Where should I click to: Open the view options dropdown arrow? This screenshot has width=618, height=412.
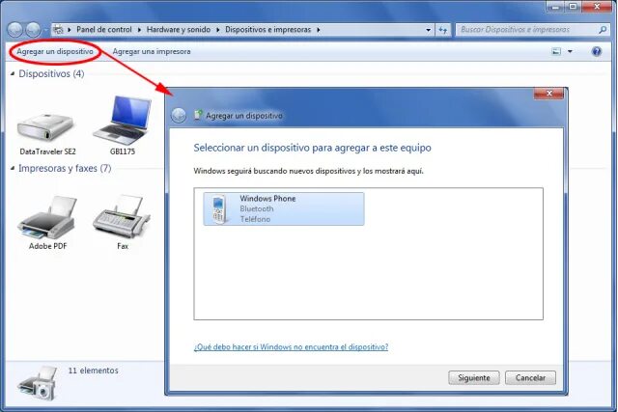pyautogui.click(x=570, y=51)
